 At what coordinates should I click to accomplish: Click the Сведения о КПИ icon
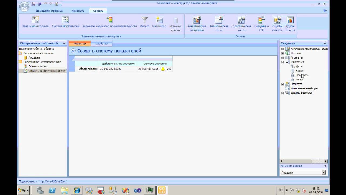(x=262, y=20)
